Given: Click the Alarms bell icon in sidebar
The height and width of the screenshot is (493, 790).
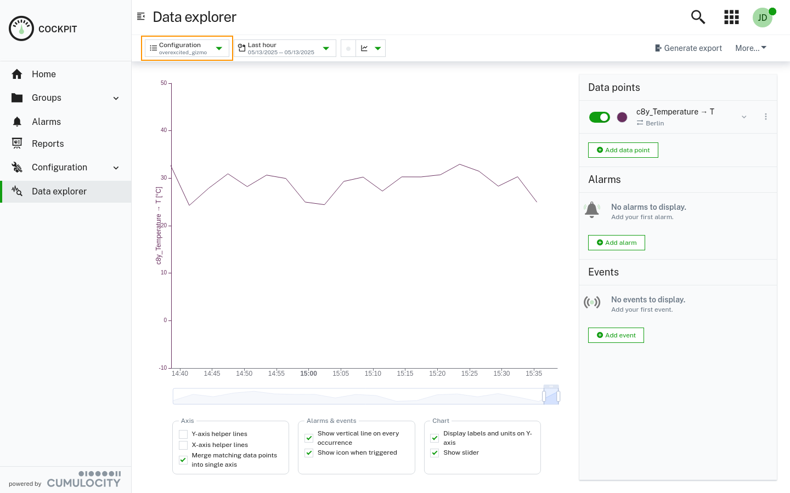Looking at the screenshot, I should point(17,122).
